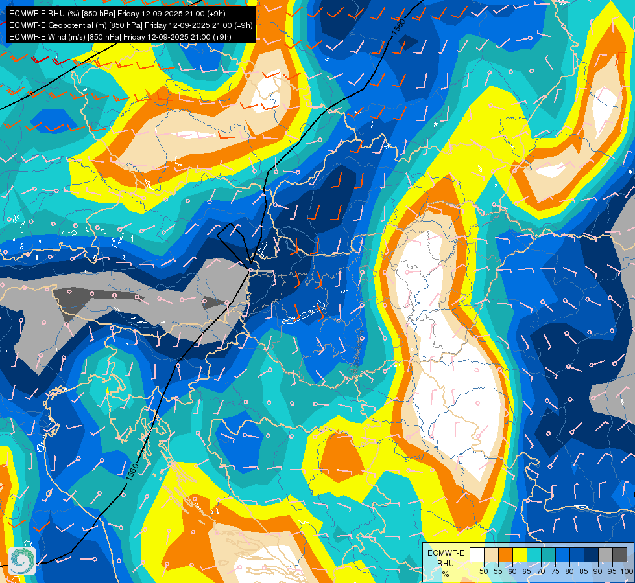Click the legend value 50
This screenshot has width=635, height=583.
(483, 572)
